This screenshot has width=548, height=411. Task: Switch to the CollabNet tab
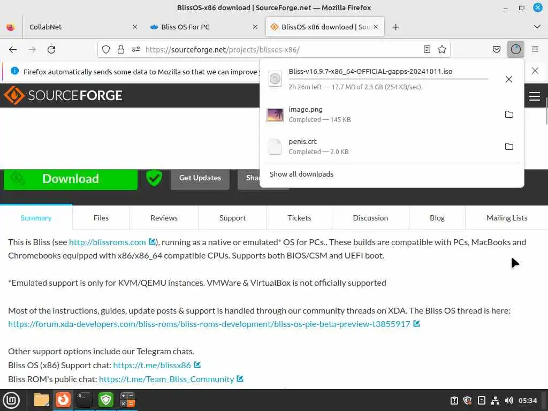[x=77, y=27]
